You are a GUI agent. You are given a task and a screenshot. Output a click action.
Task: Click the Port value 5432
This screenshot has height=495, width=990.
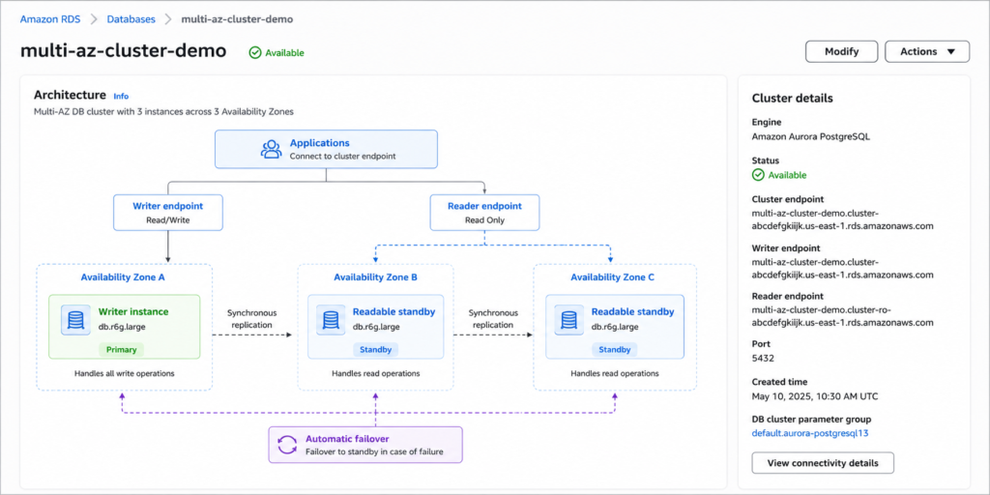click(763, 358)
